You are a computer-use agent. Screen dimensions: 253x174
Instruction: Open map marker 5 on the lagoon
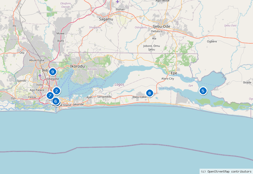[x=203, y=91]
